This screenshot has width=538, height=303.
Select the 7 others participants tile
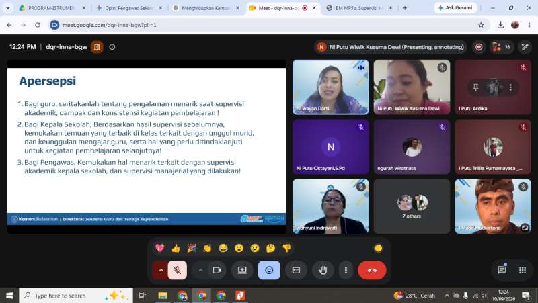412,206
